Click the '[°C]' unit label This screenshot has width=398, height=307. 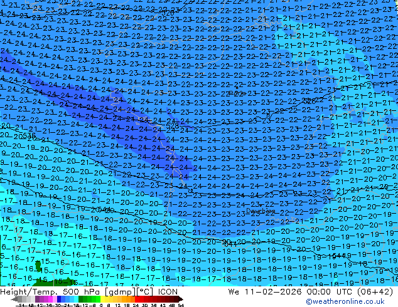click(145, 292)
